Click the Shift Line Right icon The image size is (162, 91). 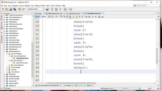pos(89,16)
